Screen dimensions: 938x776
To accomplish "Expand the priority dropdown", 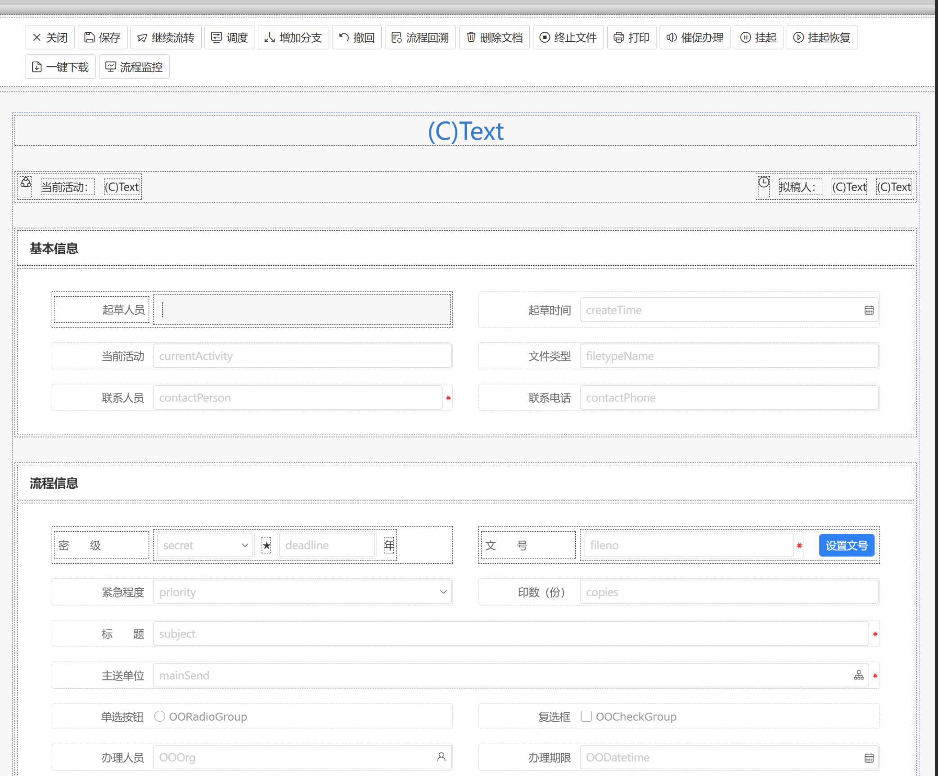I will (x=302, y=592).
